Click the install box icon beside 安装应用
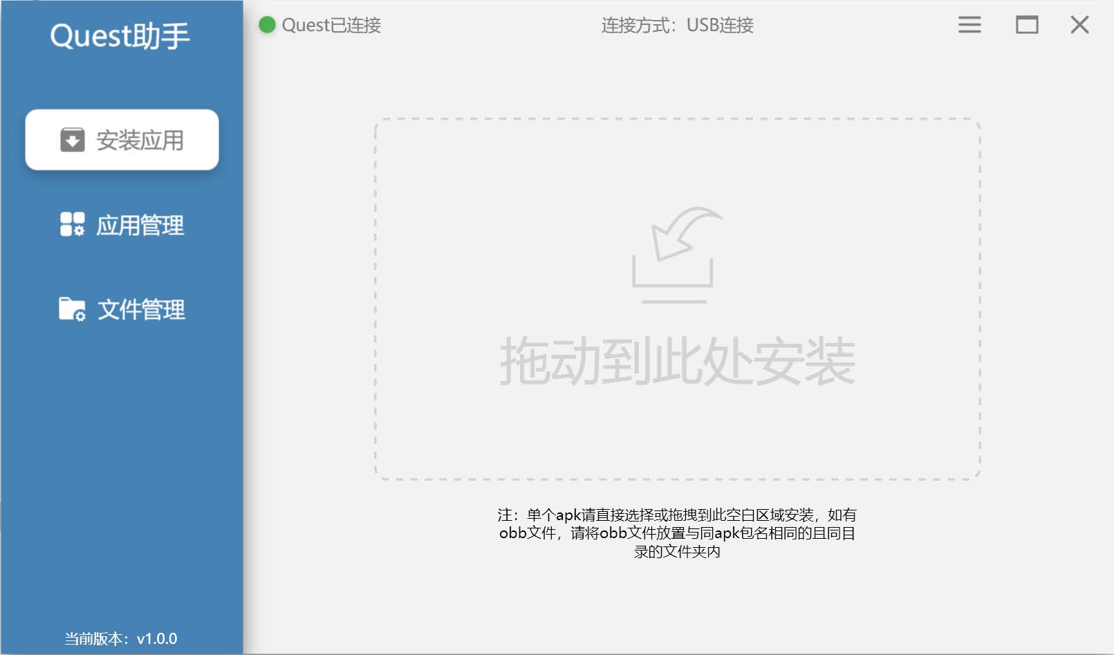This screenshot has width=1114, height=655. click(72, 140)
